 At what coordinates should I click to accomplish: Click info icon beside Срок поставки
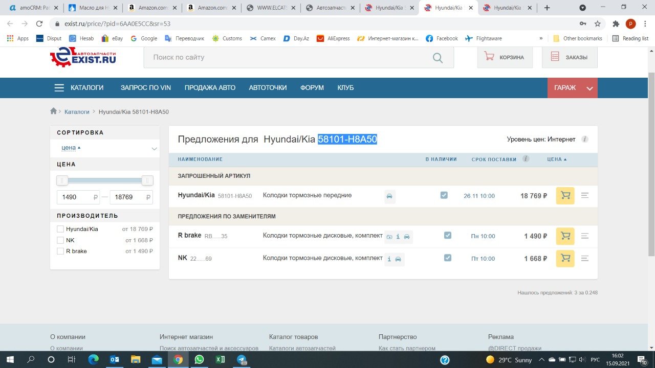click(x=526, y=159)
